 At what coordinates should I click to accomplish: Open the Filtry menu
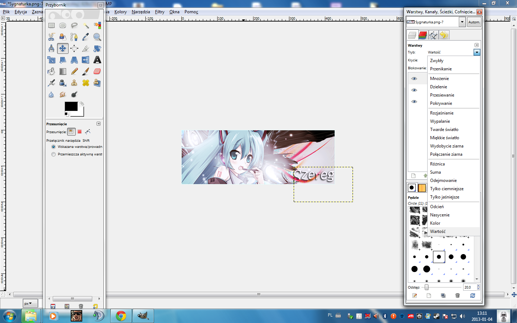coord(160,12)
